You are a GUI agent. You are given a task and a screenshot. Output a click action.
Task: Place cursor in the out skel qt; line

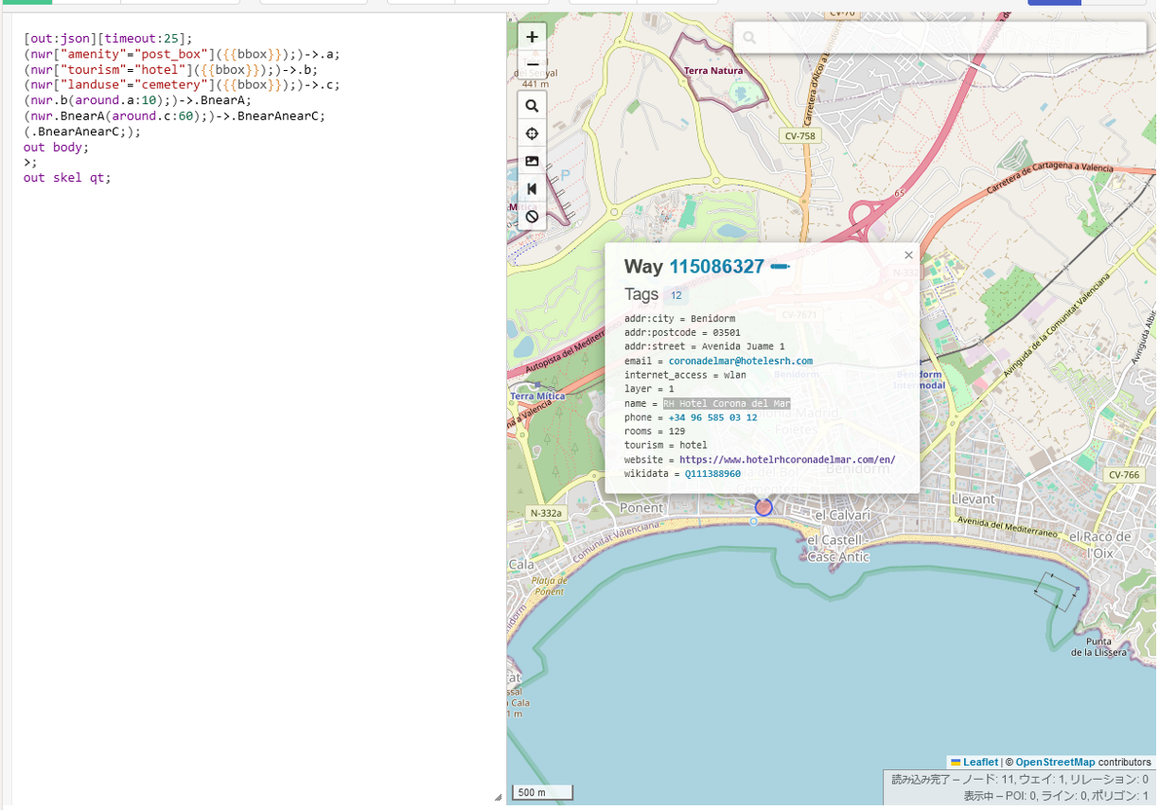67,178
